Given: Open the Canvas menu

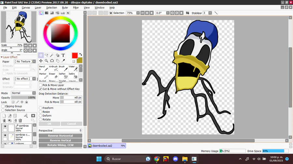Looking at the screenshot, I should pyautogui.click(x=26, y=8).
